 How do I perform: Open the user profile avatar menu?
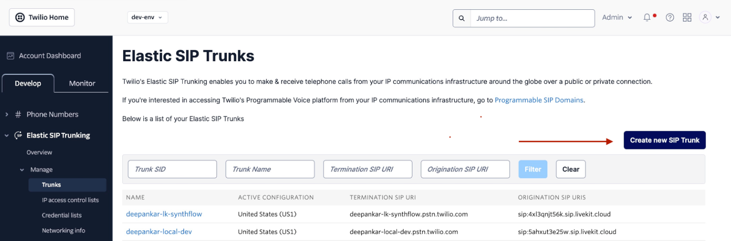click(x=705, y=17)
